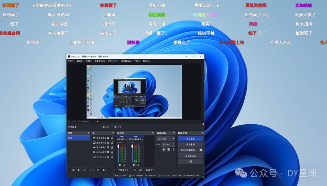Open the 淡入淡出 transition dropdown

tap(166, 139)
